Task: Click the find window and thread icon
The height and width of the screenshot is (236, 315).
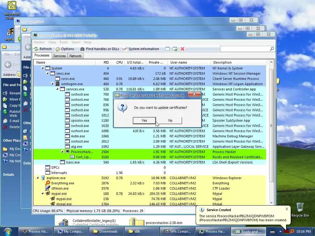Action: tap(175, 49)
